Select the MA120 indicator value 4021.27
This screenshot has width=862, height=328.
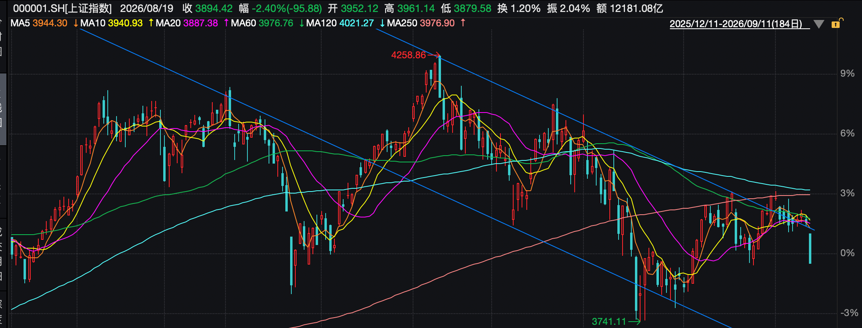tap(357, 23)
